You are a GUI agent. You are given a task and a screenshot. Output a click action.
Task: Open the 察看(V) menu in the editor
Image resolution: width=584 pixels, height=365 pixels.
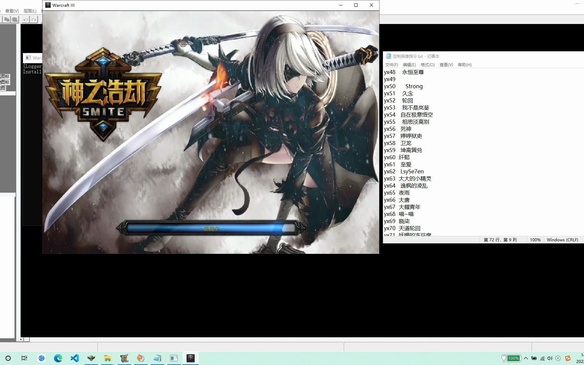(x=12, y=11)
